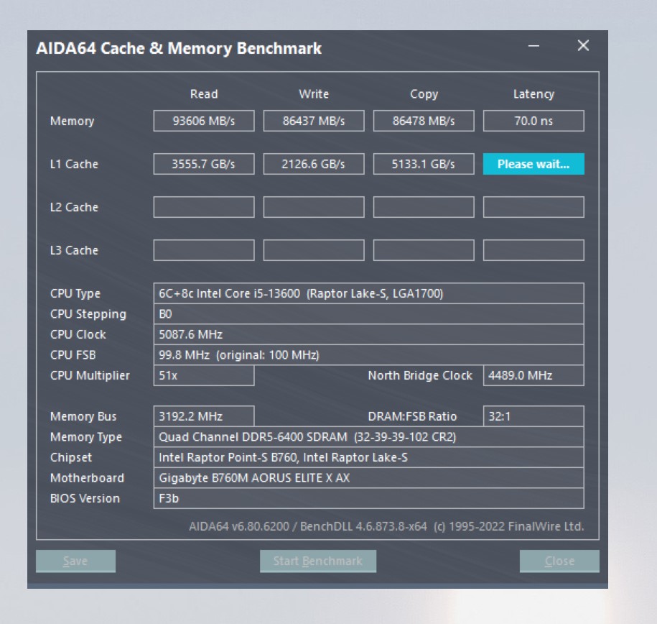Select L1 Cache Read value 3555.7 GB/s
Image resolution: width=657 pixels, height=624 pixels.
pos(204,164)
